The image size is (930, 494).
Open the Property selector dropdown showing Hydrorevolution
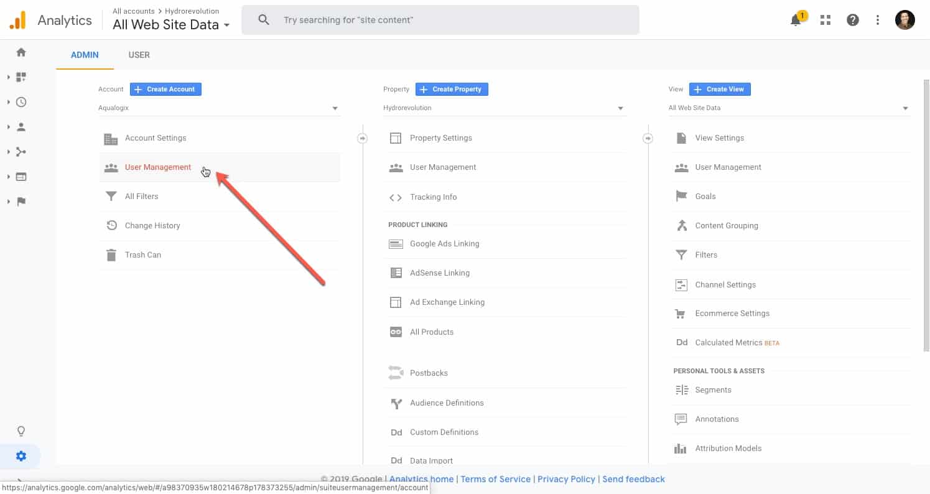pyautogui.click(x=504, y=108)
